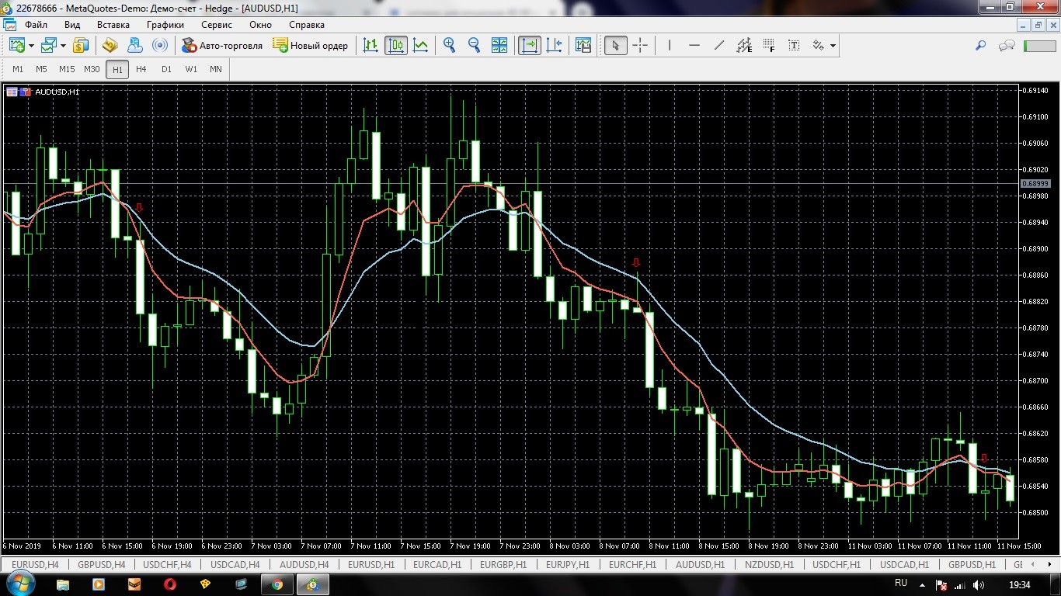Zoom out of the chart
Viewport: 1061px width, 596px height.
[474, 46]
